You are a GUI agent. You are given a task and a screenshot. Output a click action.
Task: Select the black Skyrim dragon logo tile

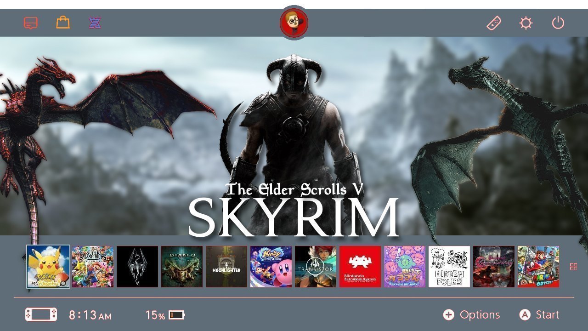[137, 267]
